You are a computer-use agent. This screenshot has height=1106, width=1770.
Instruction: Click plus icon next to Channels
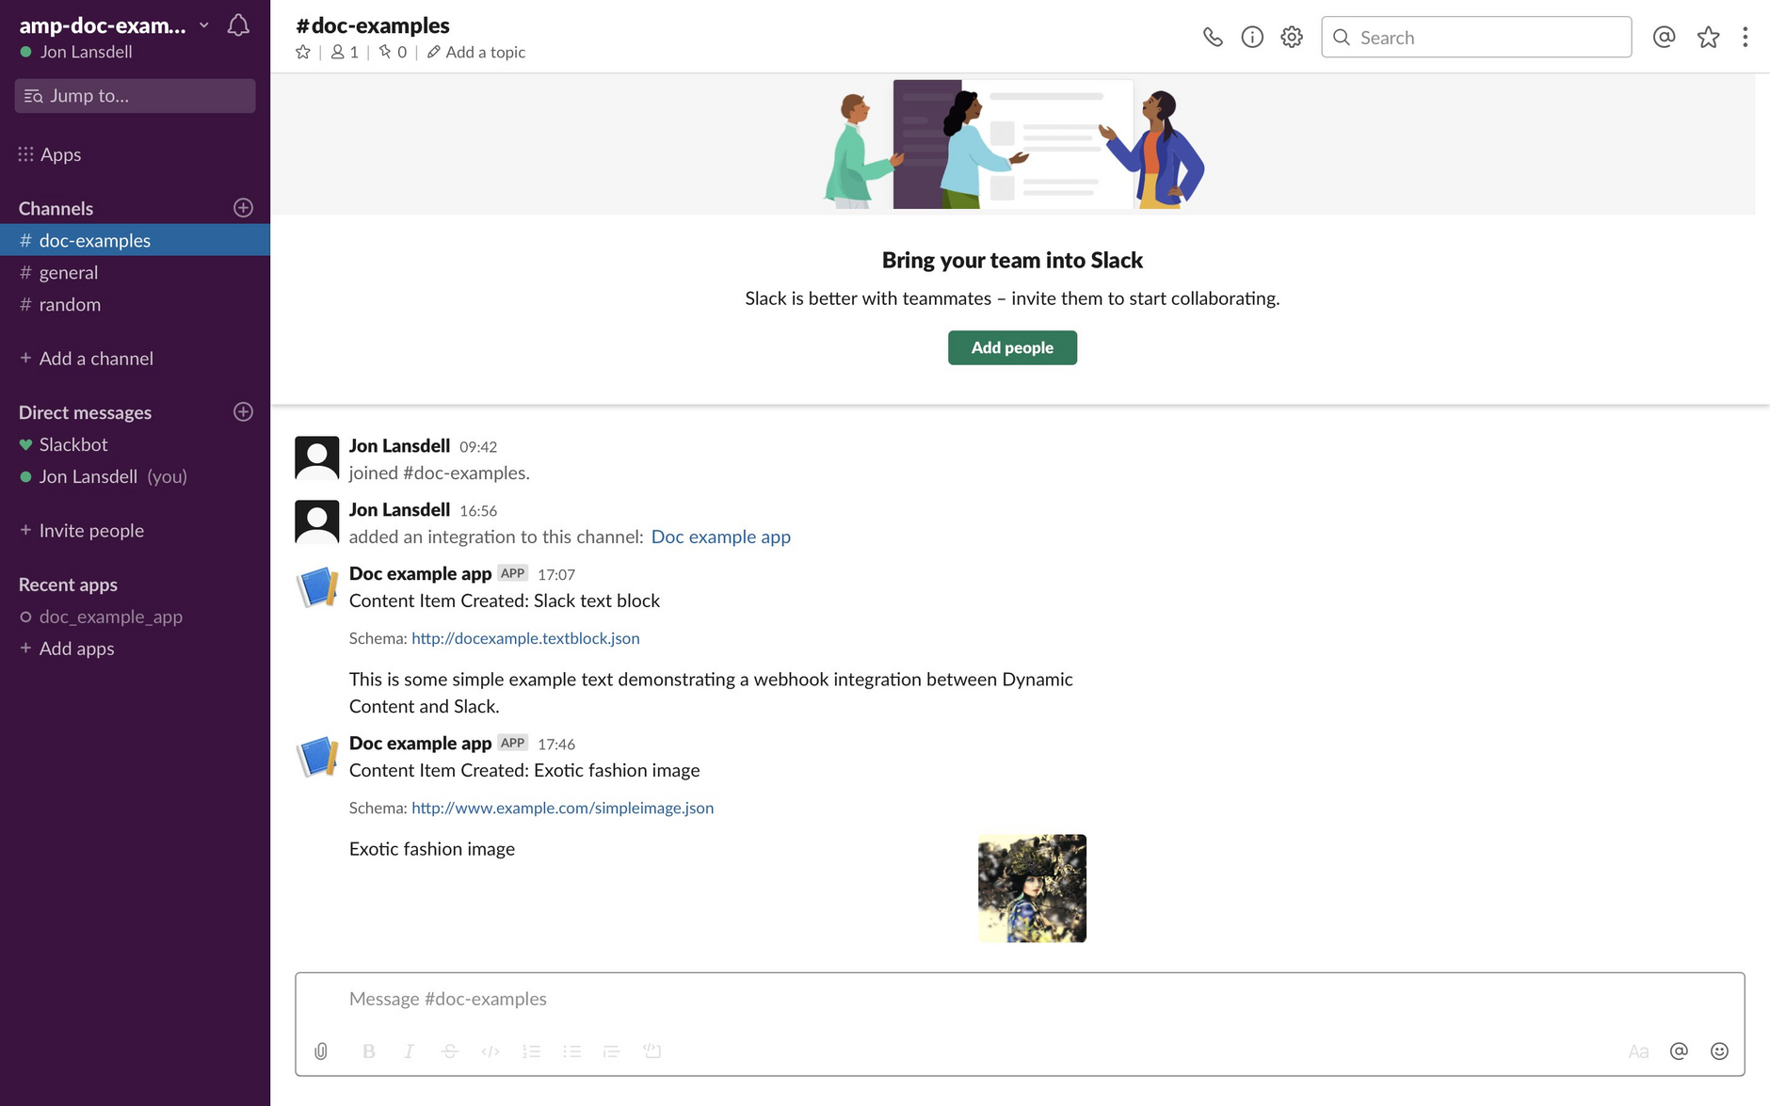(x=243, y=208)
